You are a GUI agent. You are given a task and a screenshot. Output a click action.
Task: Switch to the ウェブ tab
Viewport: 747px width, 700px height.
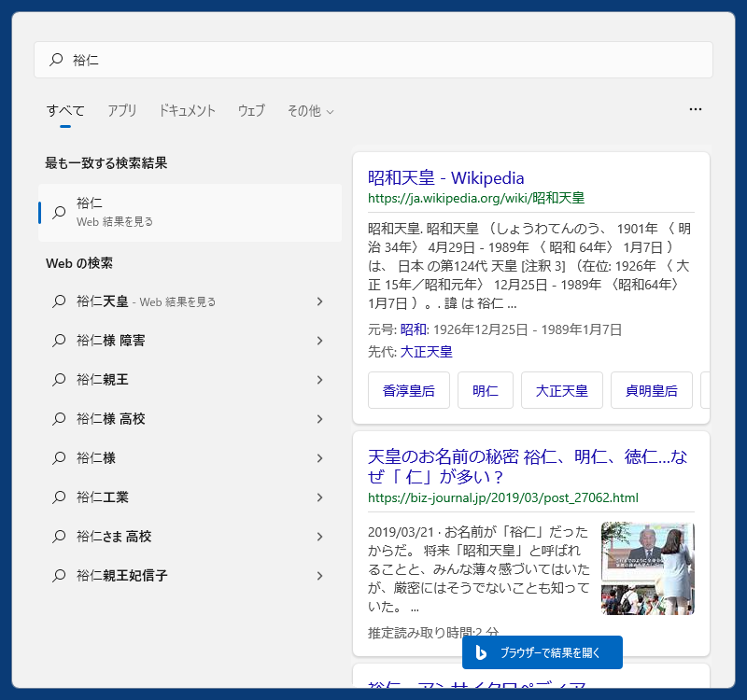click(251, 111)
